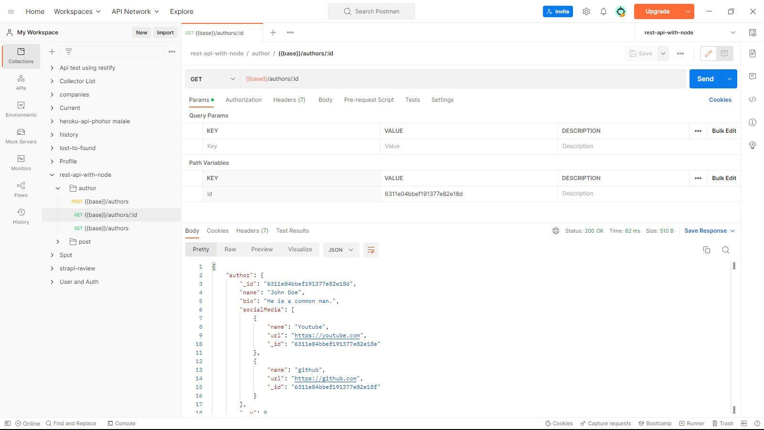
Task: Open Runner in the status bar
Action: [x=691, y=423]
